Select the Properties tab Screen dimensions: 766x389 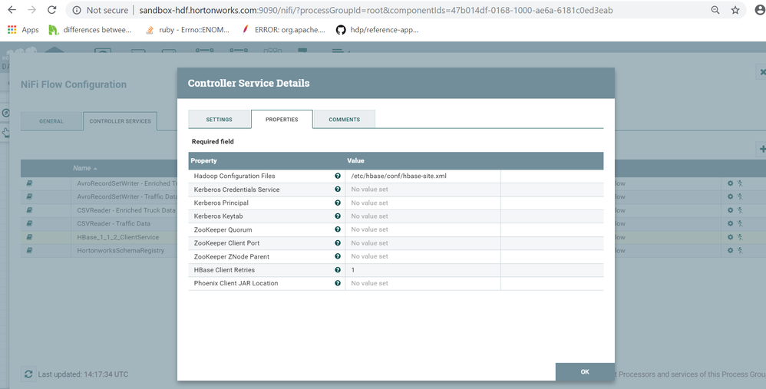point(282,120)
